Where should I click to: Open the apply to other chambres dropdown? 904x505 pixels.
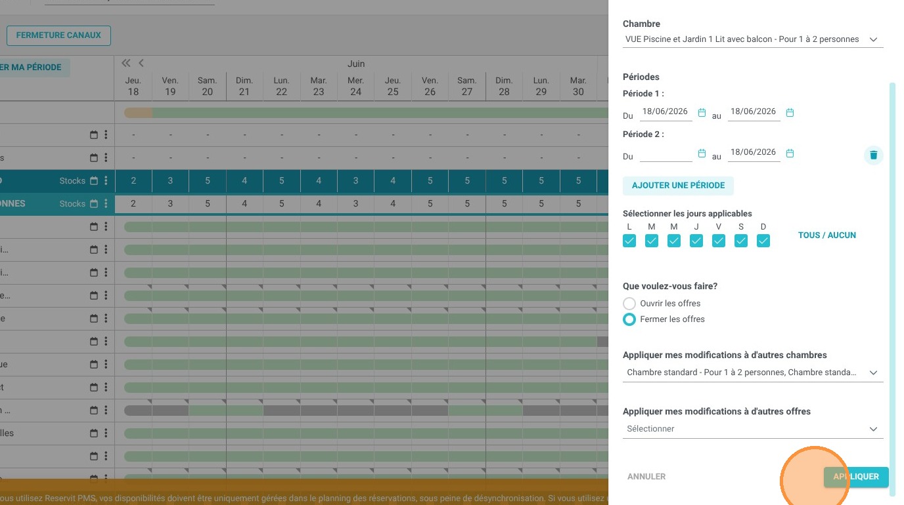tap(753, 373)
